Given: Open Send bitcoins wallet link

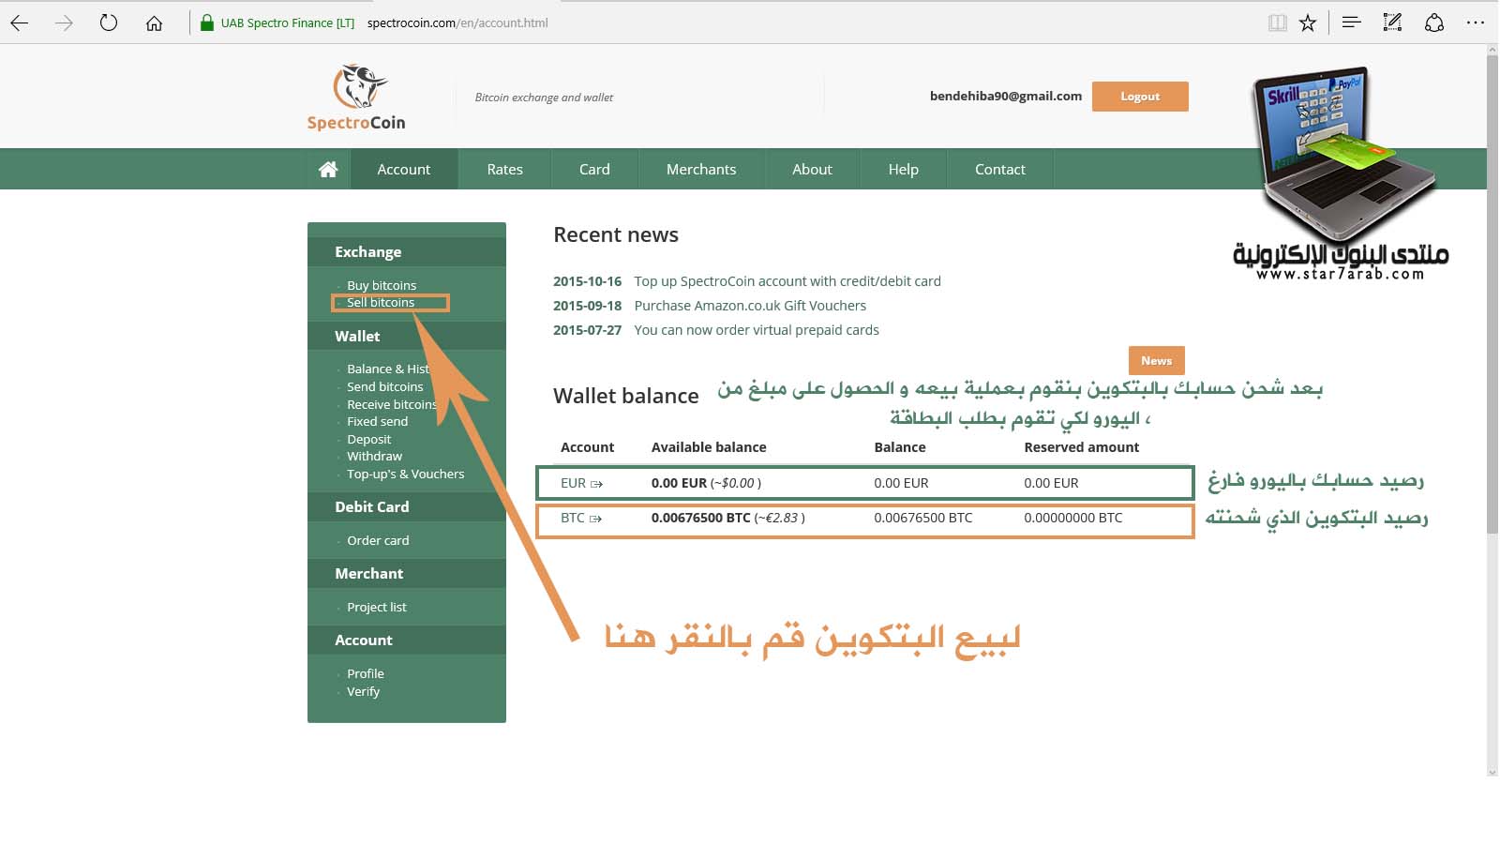Looking at the screenshot, I should [x=385, y=386].
